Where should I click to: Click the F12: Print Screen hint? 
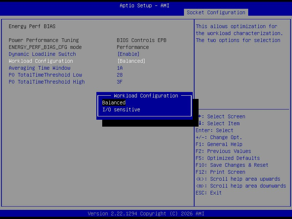point(220,172)
